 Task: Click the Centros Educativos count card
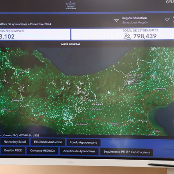point(35,34)
